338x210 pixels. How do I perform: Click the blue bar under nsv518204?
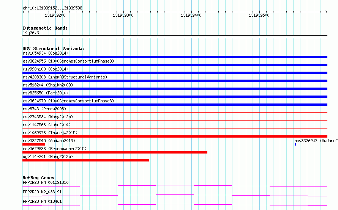(175, 89)
